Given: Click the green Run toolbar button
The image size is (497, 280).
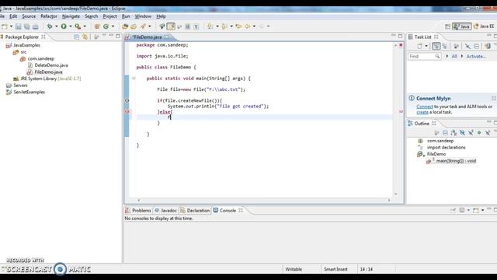Looking at the screenshot, I should pyautogui.click(x=64, y=26).
